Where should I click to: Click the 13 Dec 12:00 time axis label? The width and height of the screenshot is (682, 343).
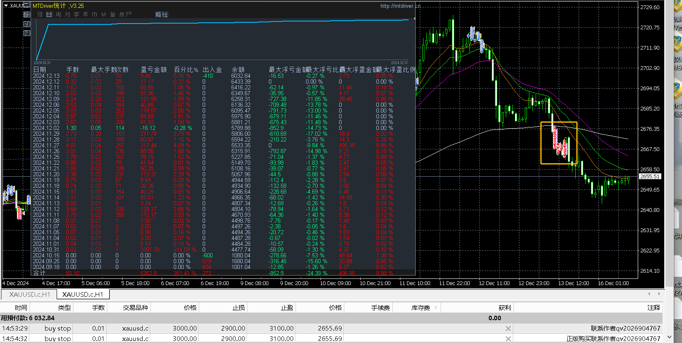[574, 283]
